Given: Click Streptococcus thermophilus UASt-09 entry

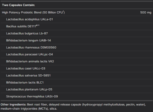Looking at the screenshot, I should [x=32, y=96].
